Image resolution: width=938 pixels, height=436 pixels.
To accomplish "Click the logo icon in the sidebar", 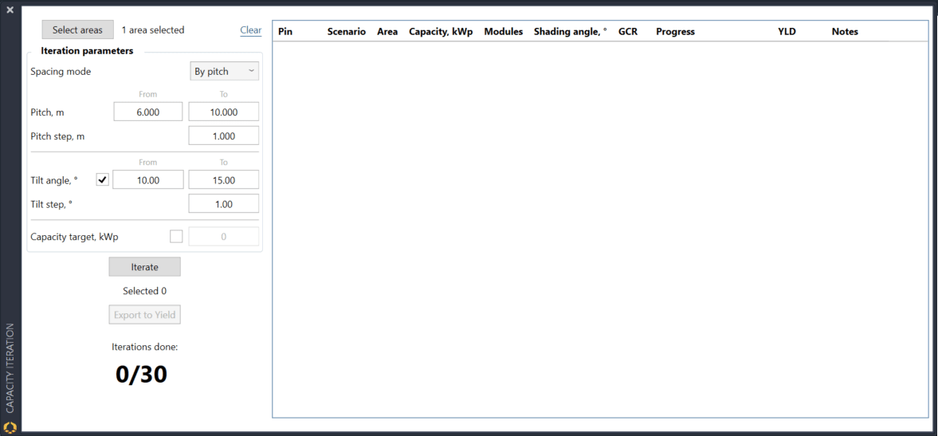I will click(10, 426).
